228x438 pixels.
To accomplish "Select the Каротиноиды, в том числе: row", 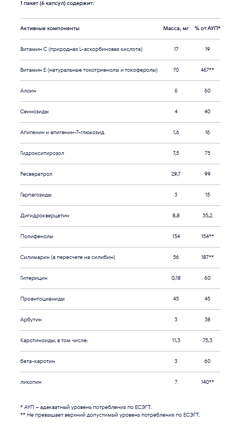I will pos(120,341).
